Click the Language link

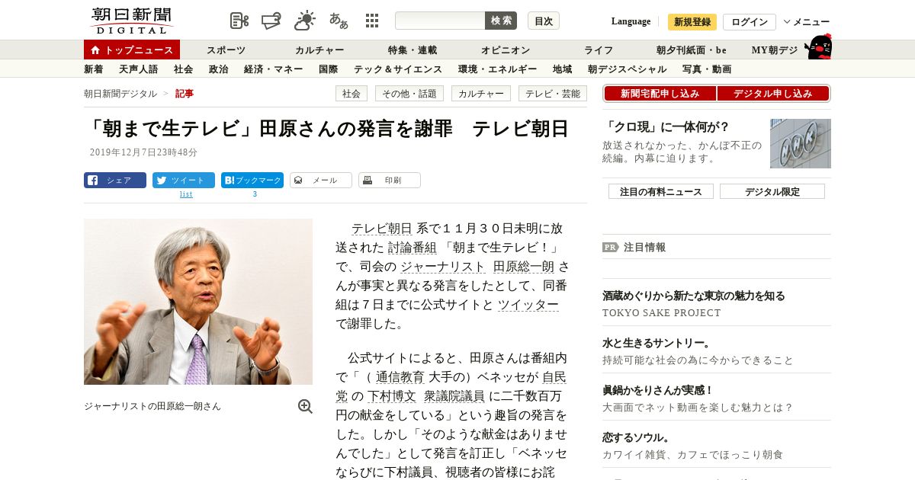[631, 21]
